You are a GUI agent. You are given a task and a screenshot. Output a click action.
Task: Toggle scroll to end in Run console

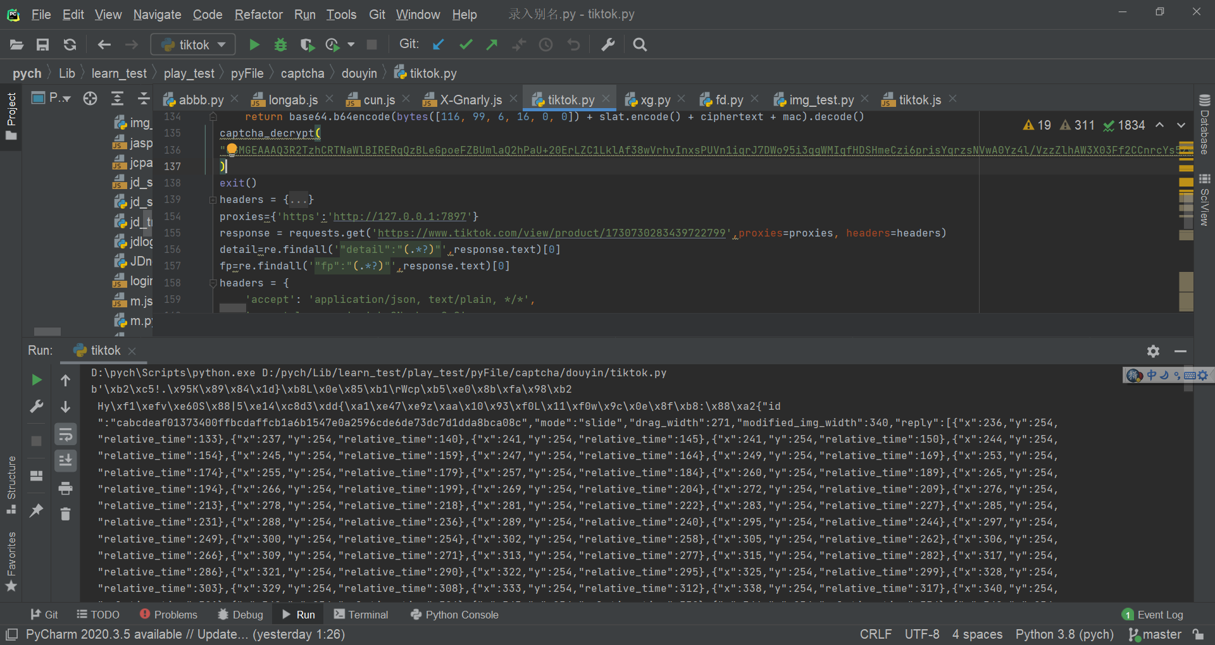[x=65, y=460]
